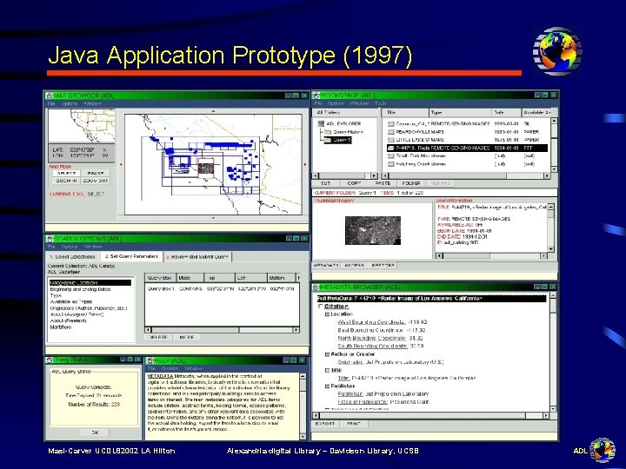This screenshot has height=469, width=626.
Task: Select Query Box 1 CONTAINS row
Action: tap(221, 288)
